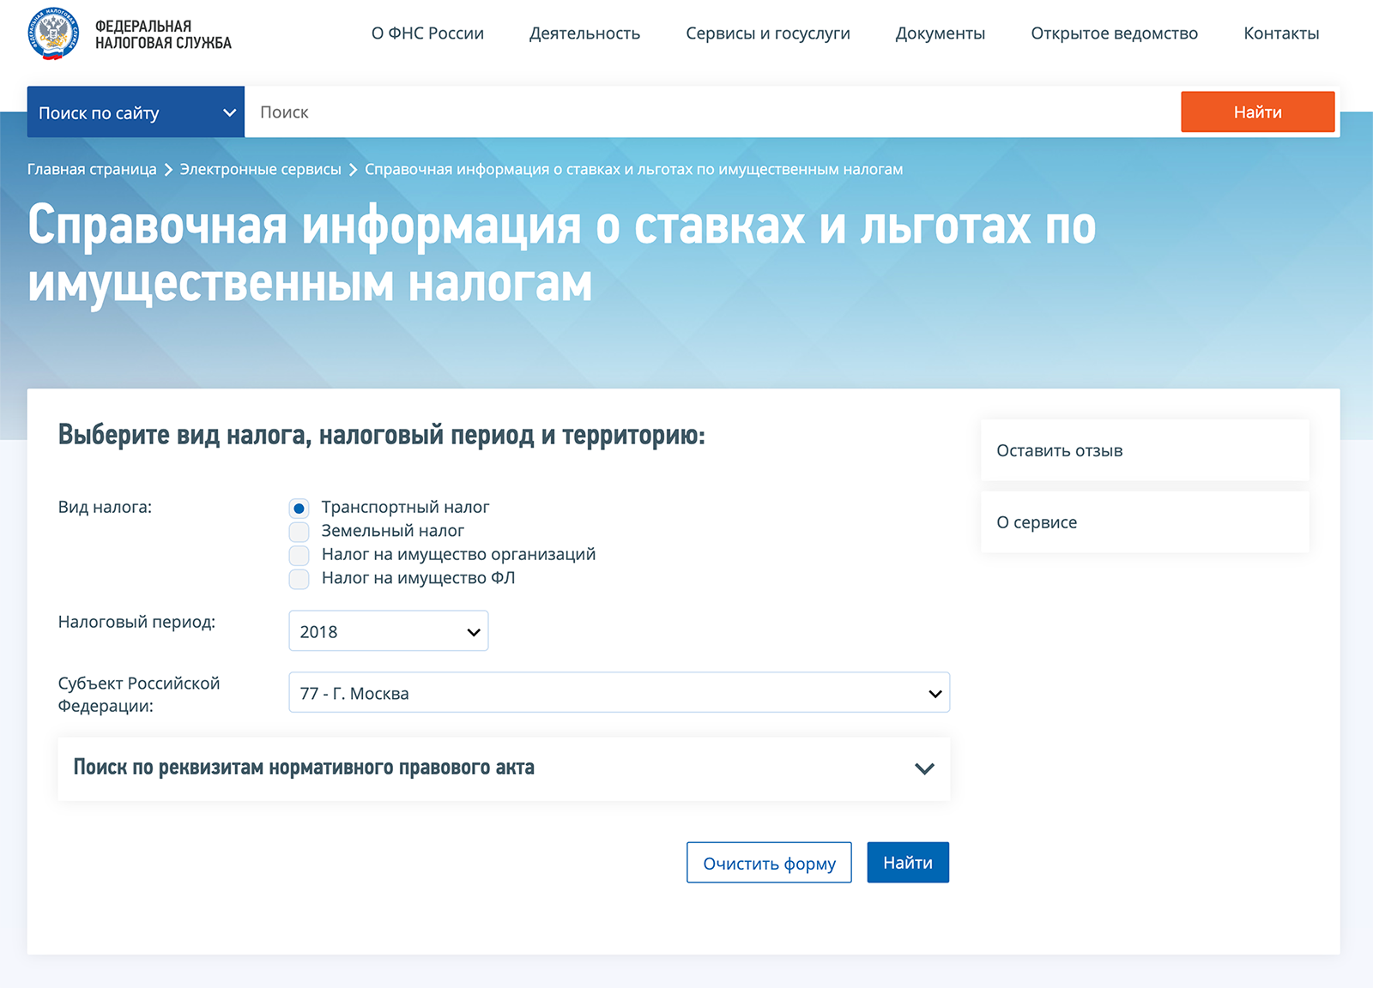Viewport: 1373px width, 988px height.
Task: Choose the Земельный налог tax type
Action: [x=299, y=532]
